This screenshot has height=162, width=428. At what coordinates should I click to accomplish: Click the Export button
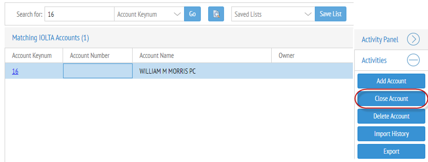(x=391, y=151)
